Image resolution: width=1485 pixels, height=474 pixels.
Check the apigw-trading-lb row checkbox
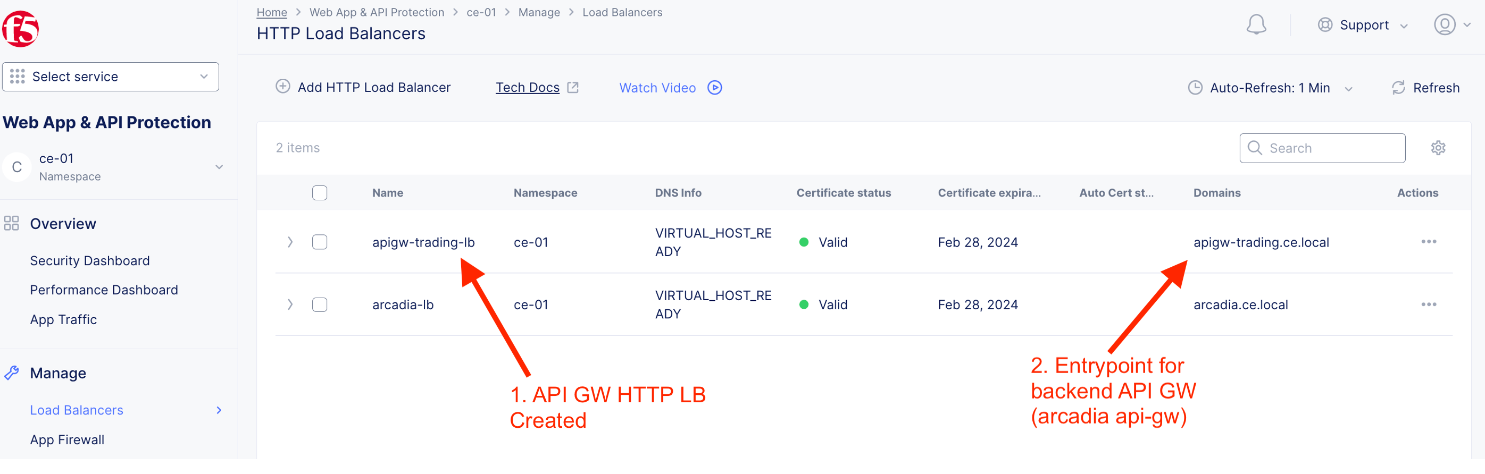[319, 242]
